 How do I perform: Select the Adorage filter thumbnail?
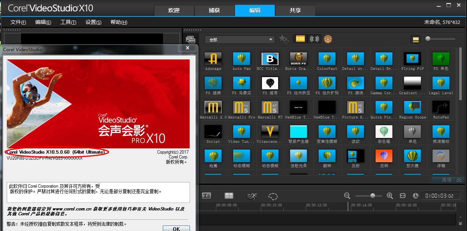click(x=213, y=59)
